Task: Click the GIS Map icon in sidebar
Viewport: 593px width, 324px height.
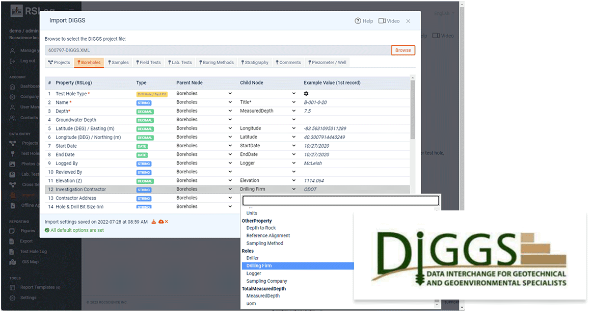Action: pos(12,262)
